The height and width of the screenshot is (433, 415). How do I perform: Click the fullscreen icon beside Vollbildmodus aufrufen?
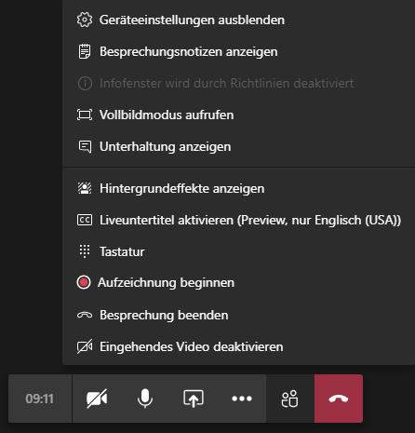pos(85,115)
